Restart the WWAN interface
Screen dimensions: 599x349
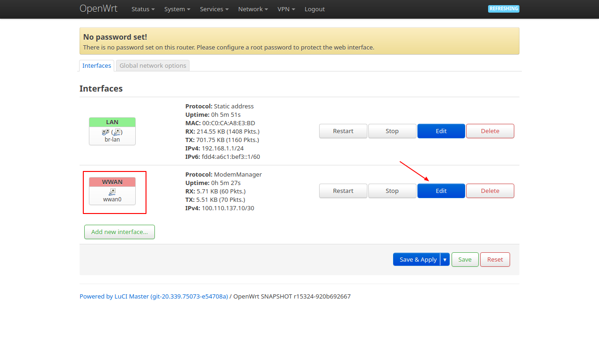pos(343,191)
